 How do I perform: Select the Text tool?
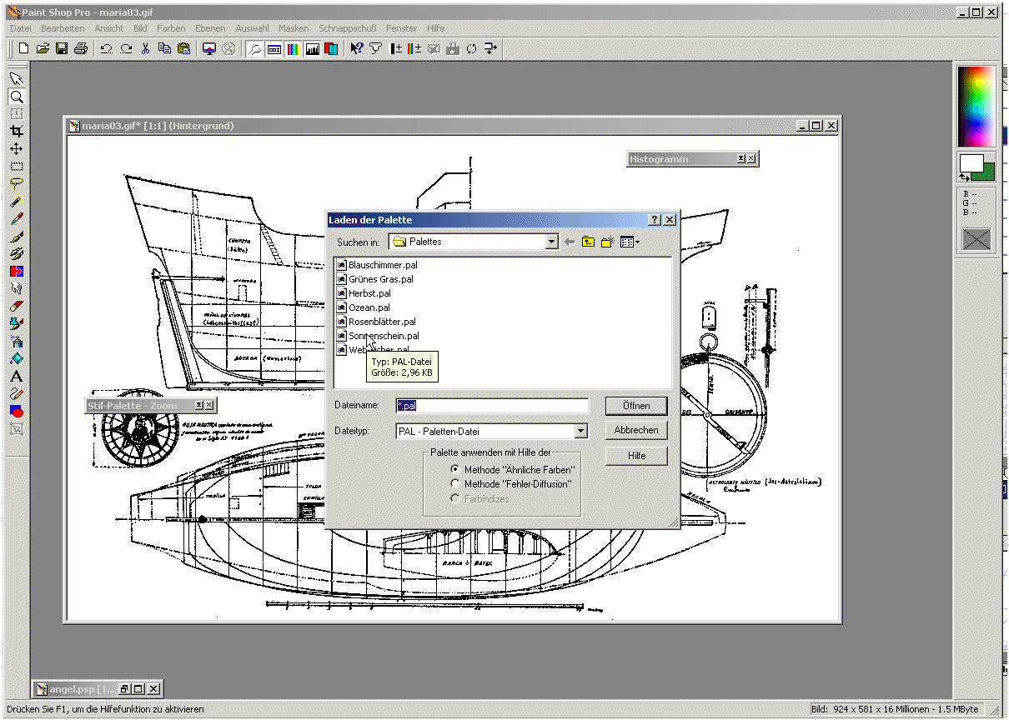click(16, 377)
